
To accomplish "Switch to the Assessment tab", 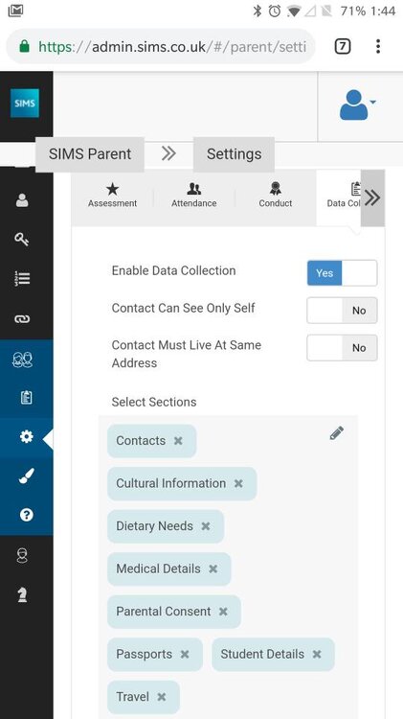I will coord(112,197).
